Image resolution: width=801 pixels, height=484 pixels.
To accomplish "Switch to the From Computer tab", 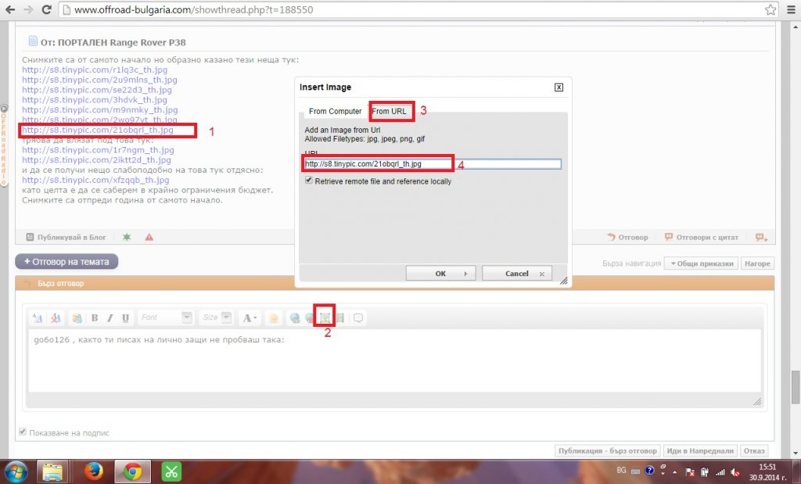I will pyautogui.click(x=335, y=111).
